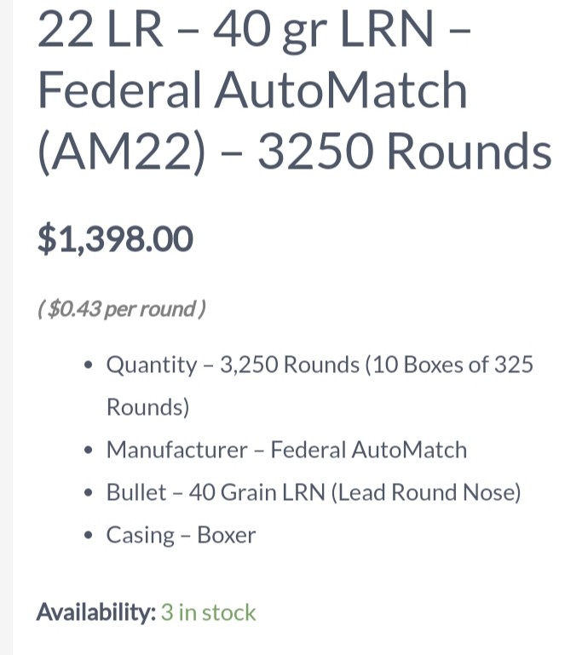Click the Availability label
This screenshot has width=588, height=655.
[x=96, y=612]
